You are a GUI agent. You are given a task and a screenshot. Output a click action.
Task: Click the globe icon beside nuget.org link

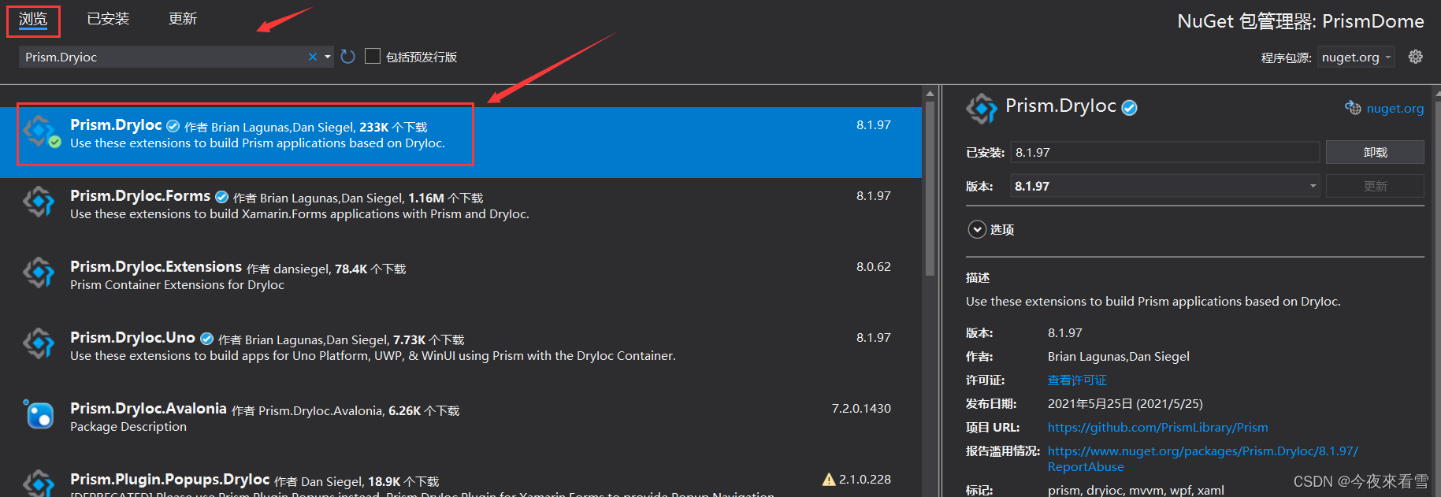coord(1353,108)
